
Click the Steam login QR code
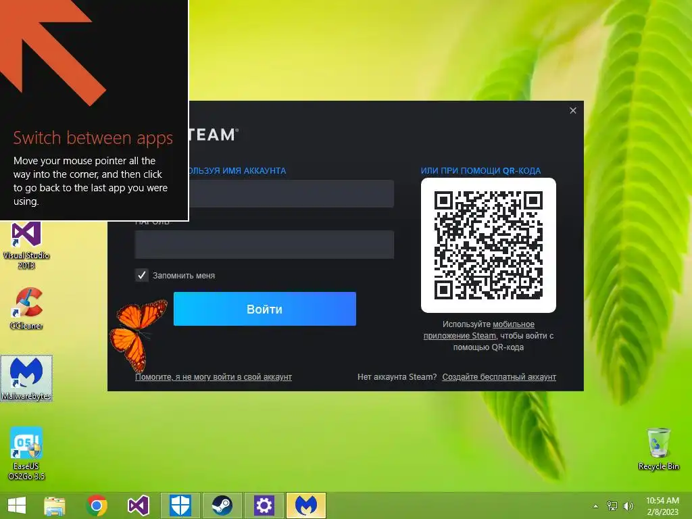[488, 245]
